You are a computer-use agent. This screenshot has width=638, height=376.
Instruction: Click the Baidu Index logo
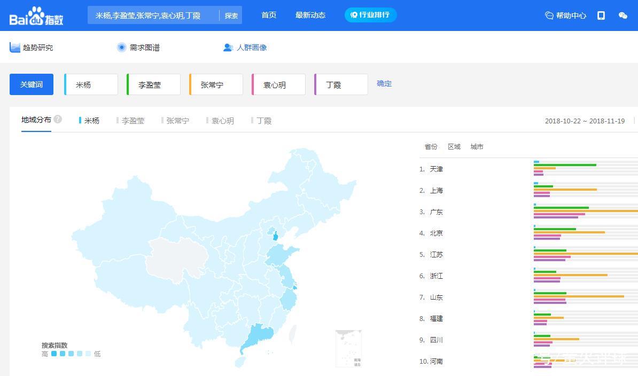(x=36, y=16)
